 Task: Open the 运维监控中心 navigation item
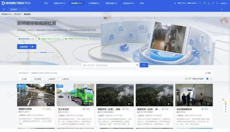coord(128,3)
